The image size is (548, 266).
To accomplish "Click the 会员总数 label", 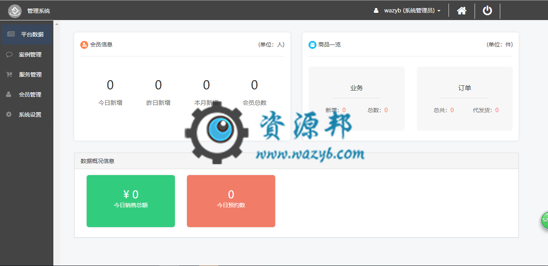I will coord(254,103).
